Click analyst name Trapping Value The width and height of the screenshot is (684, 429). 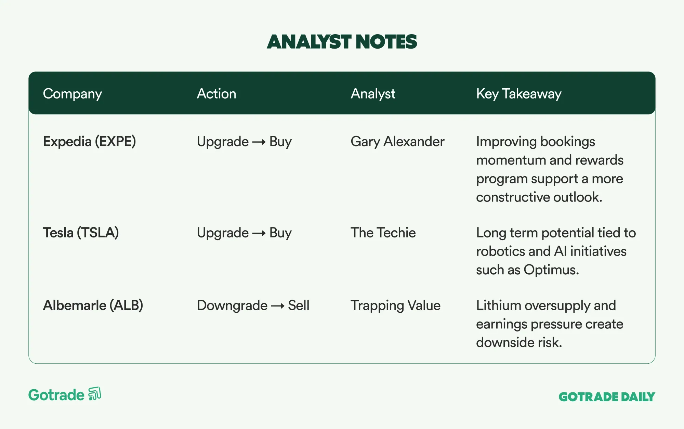click(x=395, y=305)
